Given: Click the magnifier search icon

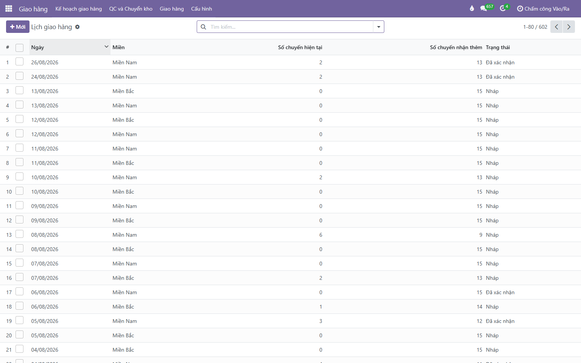Looking at the screenshot, I should pyautogui.click(x=204, y=27).
